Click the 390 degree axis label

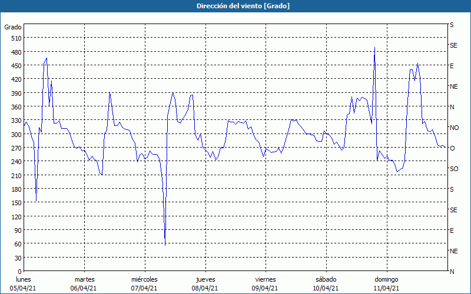pyautogui.click(x=16, y=93)
